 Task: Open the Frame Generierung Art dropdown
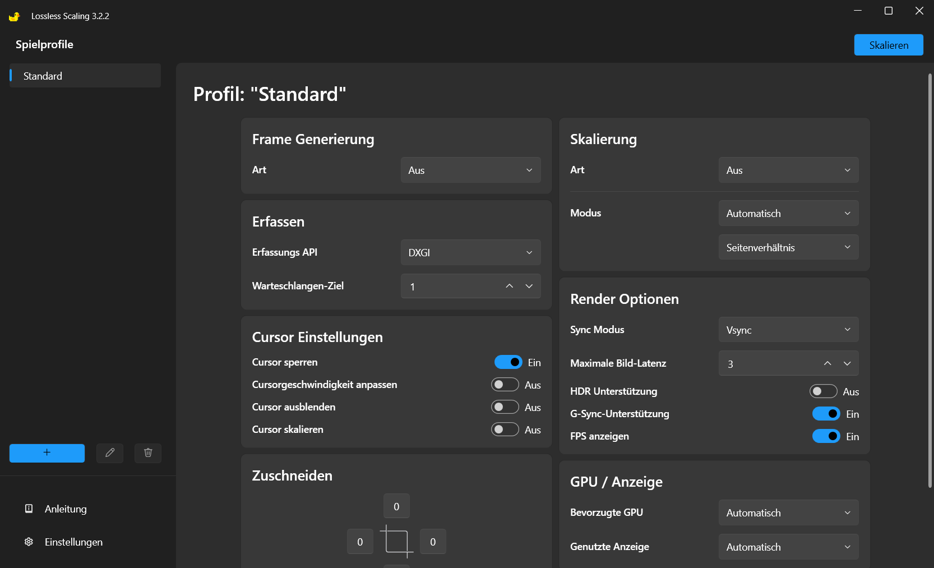[x=470, y=170]
